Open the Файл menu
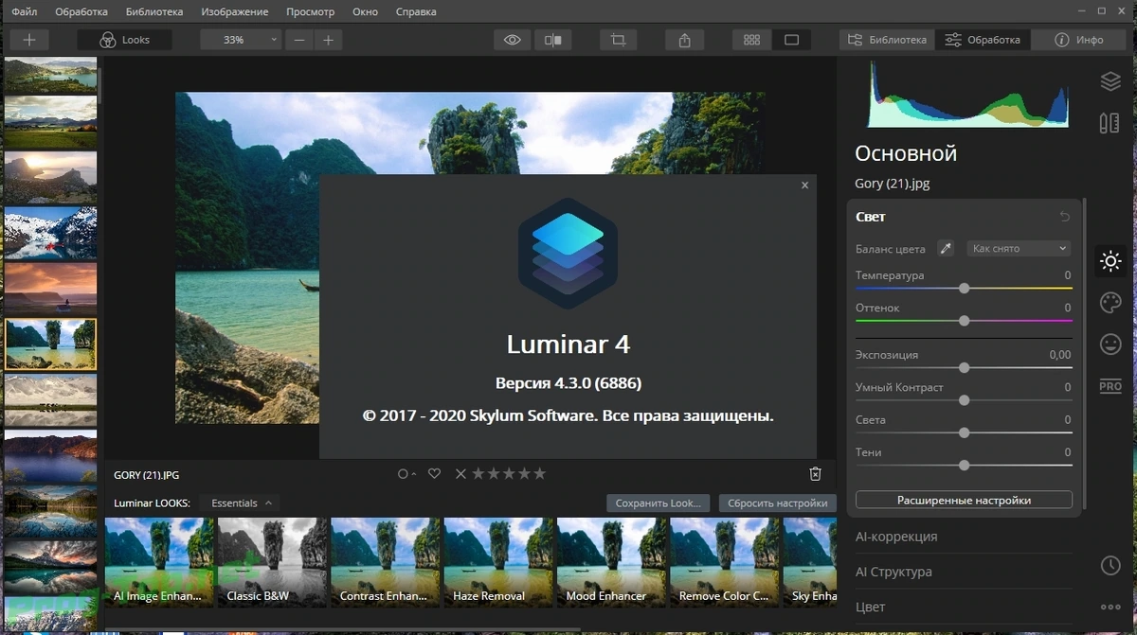Viewport: 1137px width, 635px height. click(x=25, y=12)
